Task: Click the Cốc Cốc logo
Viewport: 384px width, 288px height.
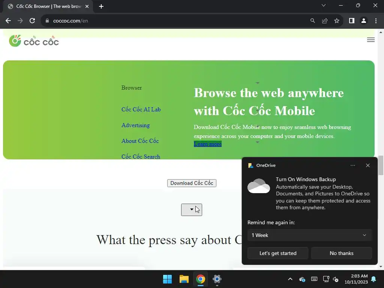Action: tap(34, 41)
